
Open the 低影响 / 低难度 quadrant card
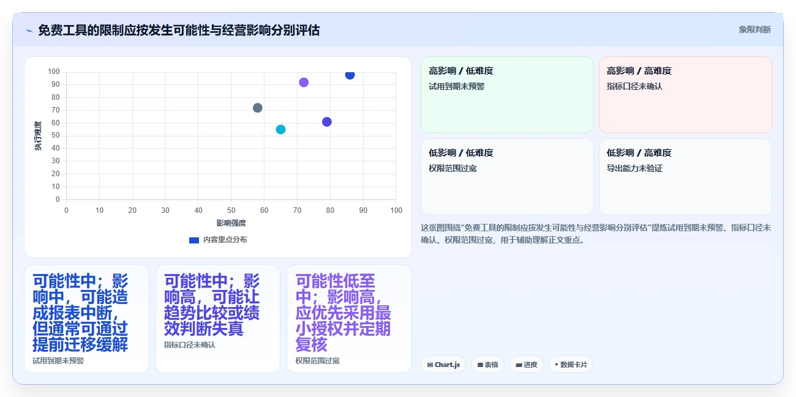[x=507, y=177]
